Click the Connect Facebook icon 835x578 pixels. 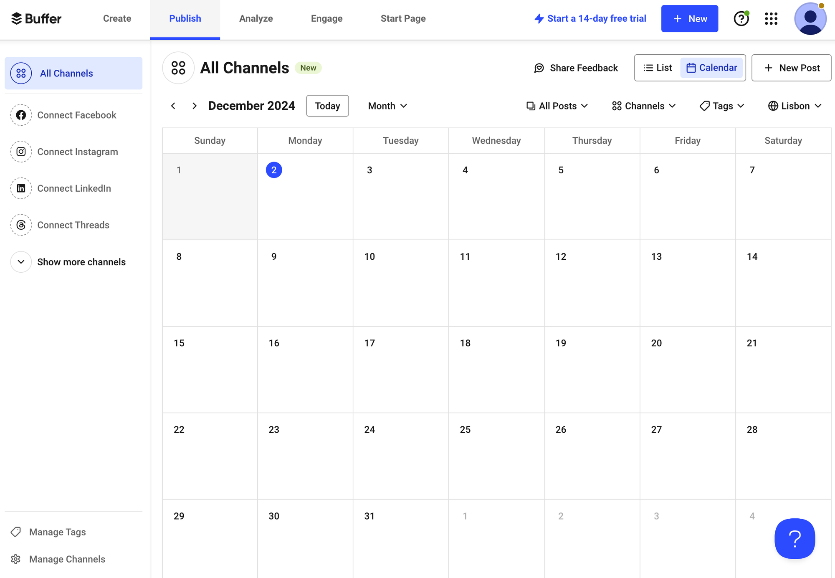click(21, 115)
